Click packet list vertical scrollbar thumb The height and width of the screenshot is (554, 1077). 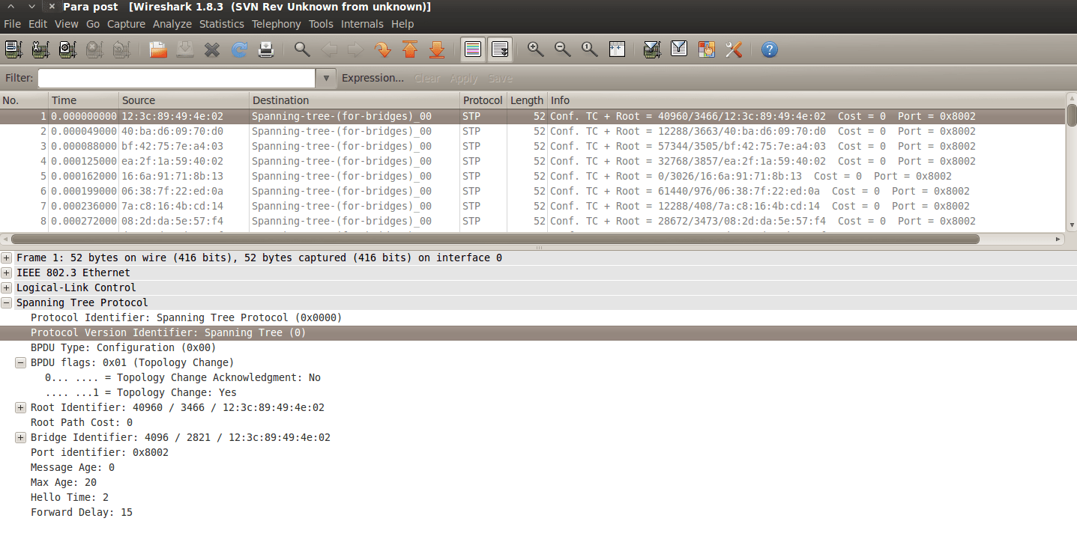(x=1071, y=115)
